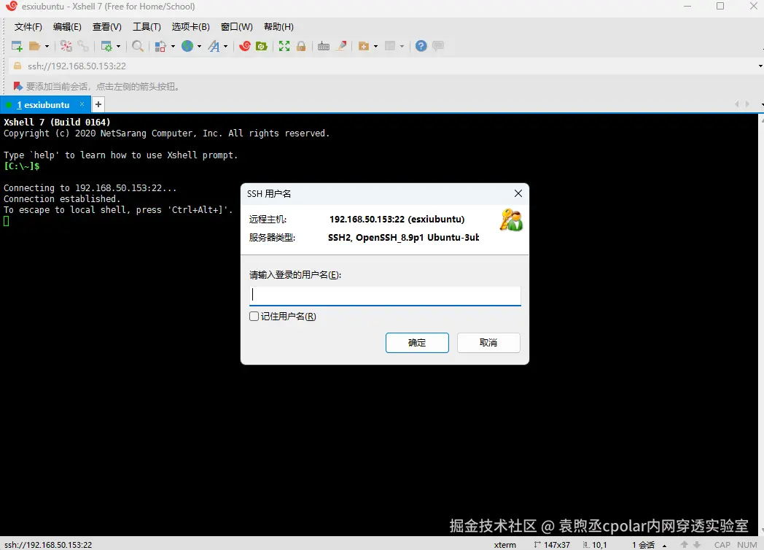
Task: Open the 工具(T) menu
Action: tap(147, 27)
